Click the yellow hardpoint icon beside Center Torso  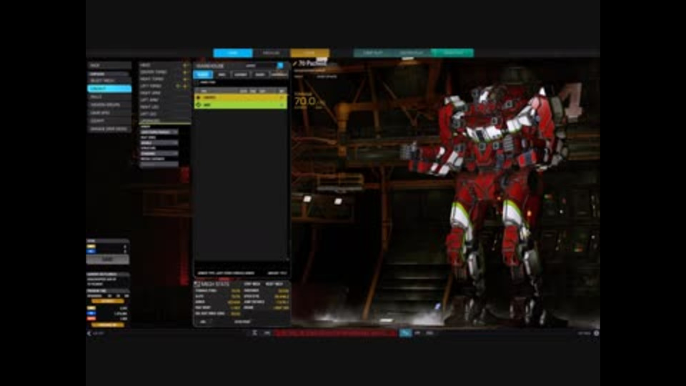point(185,71)
